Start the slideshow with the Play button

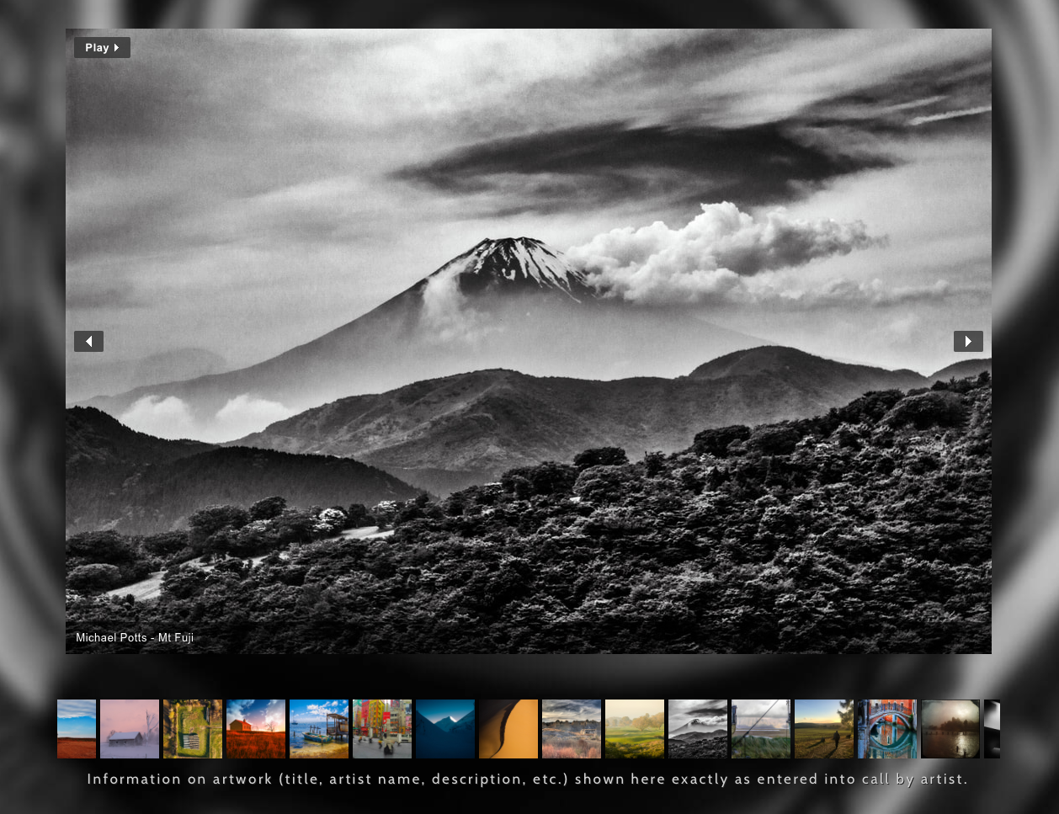coord(101,47)
